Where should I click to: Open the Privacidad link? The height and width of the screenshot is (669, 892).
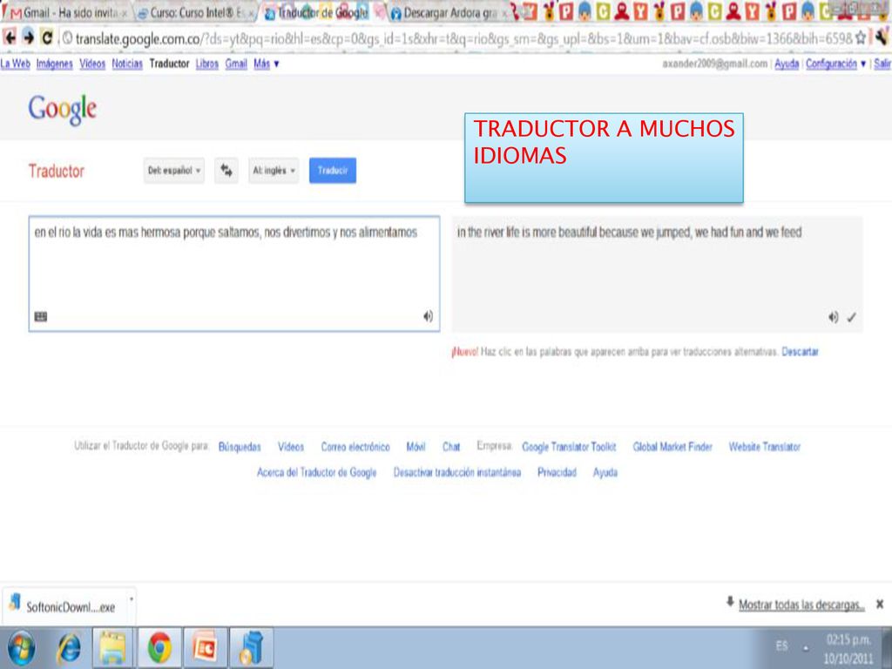click(557, 472)
